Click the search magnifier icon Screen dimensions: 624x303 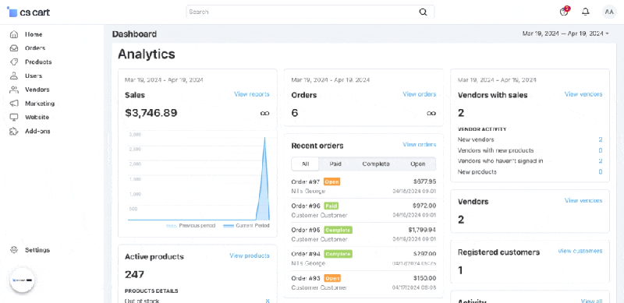(x=423, y=12)
